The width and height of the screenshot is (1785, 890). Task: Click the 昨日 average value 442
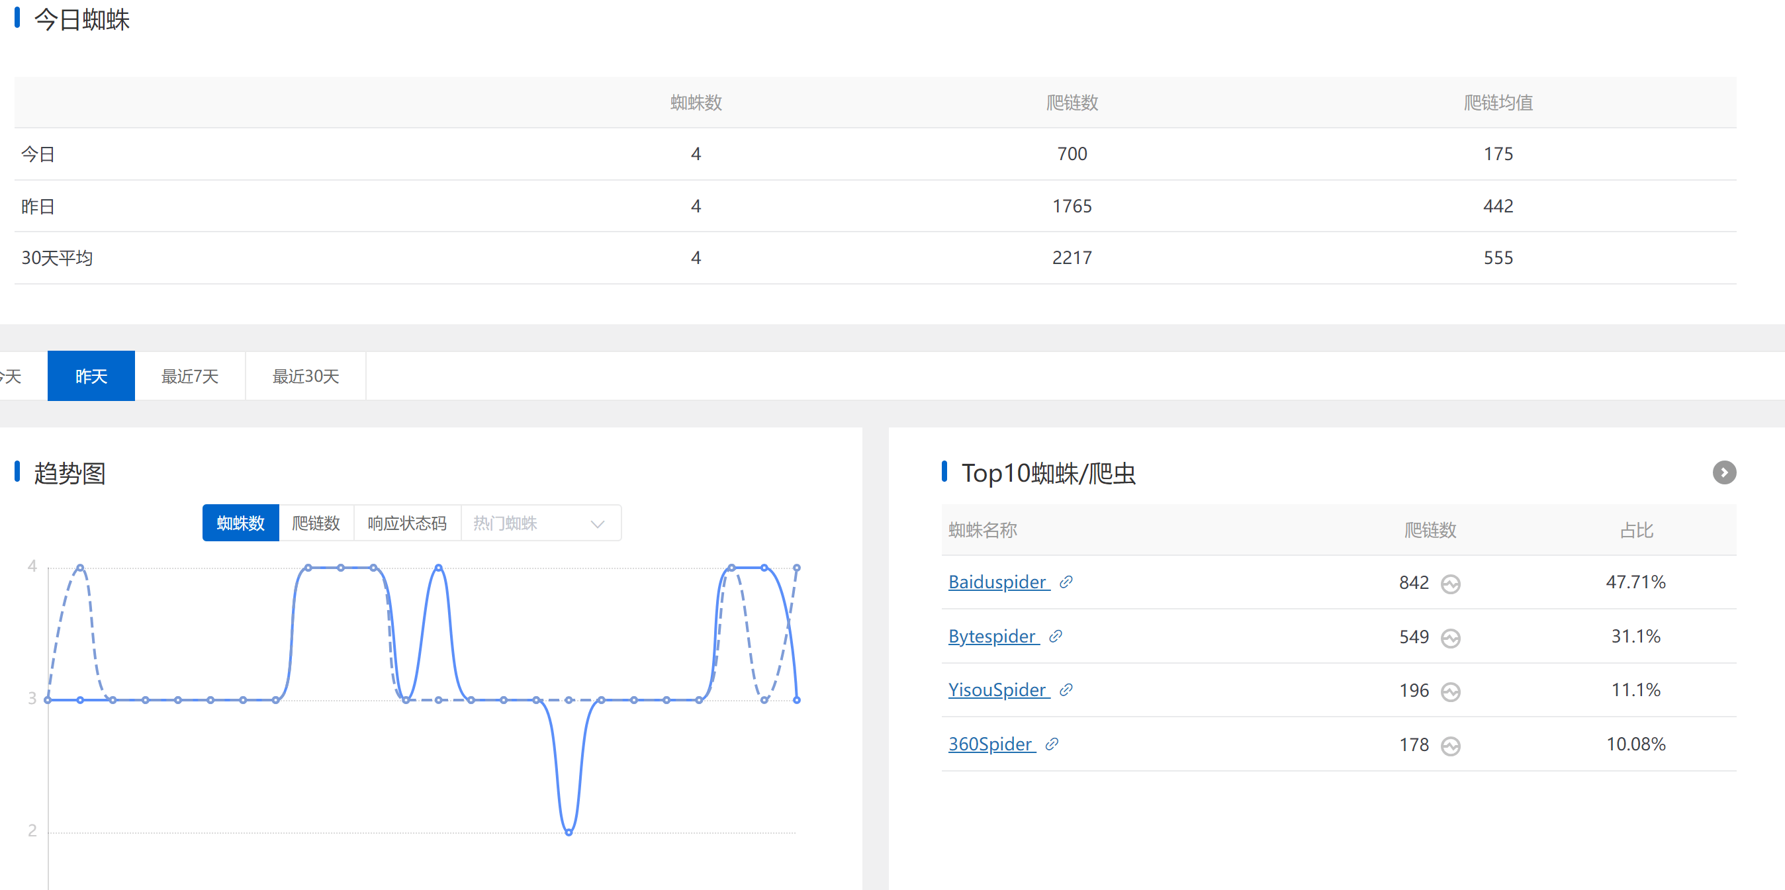point(1498,206)
